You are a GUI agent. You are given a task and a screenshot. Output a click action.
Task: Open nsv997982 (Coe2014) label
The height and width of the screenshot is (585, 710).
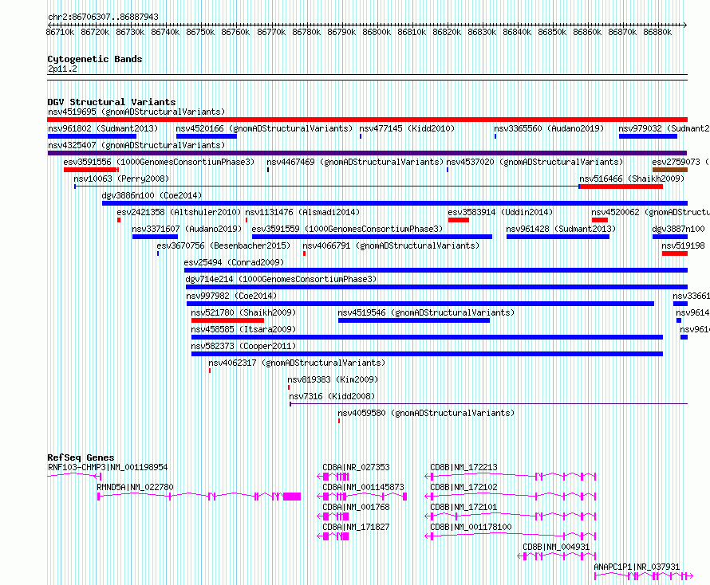231,296
